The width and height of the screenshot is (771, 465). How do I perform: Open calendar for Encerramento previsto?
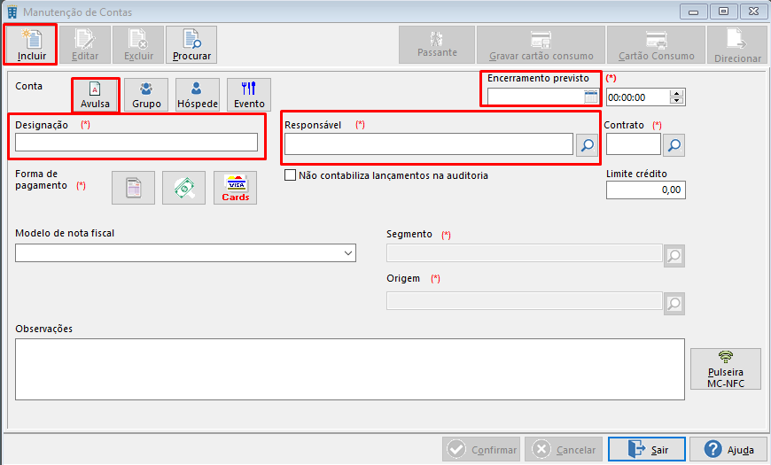[x=590, y=97]
